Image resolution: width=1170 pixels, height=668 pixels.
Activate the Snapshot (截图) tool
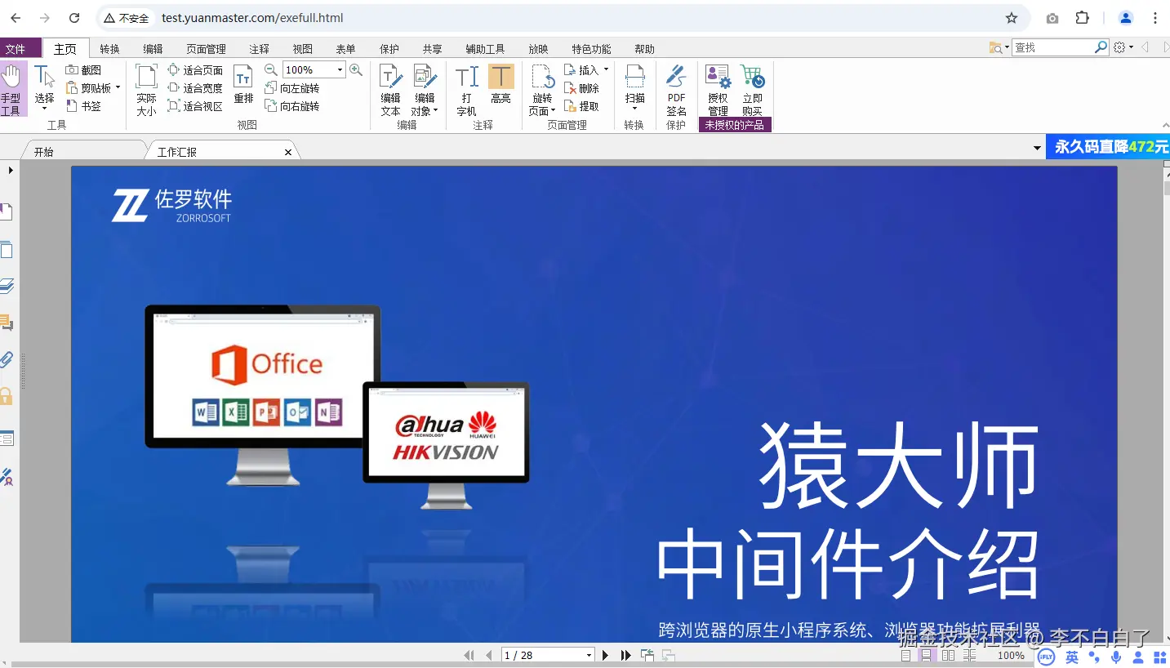pyautogui.click(x=84, y=71)
